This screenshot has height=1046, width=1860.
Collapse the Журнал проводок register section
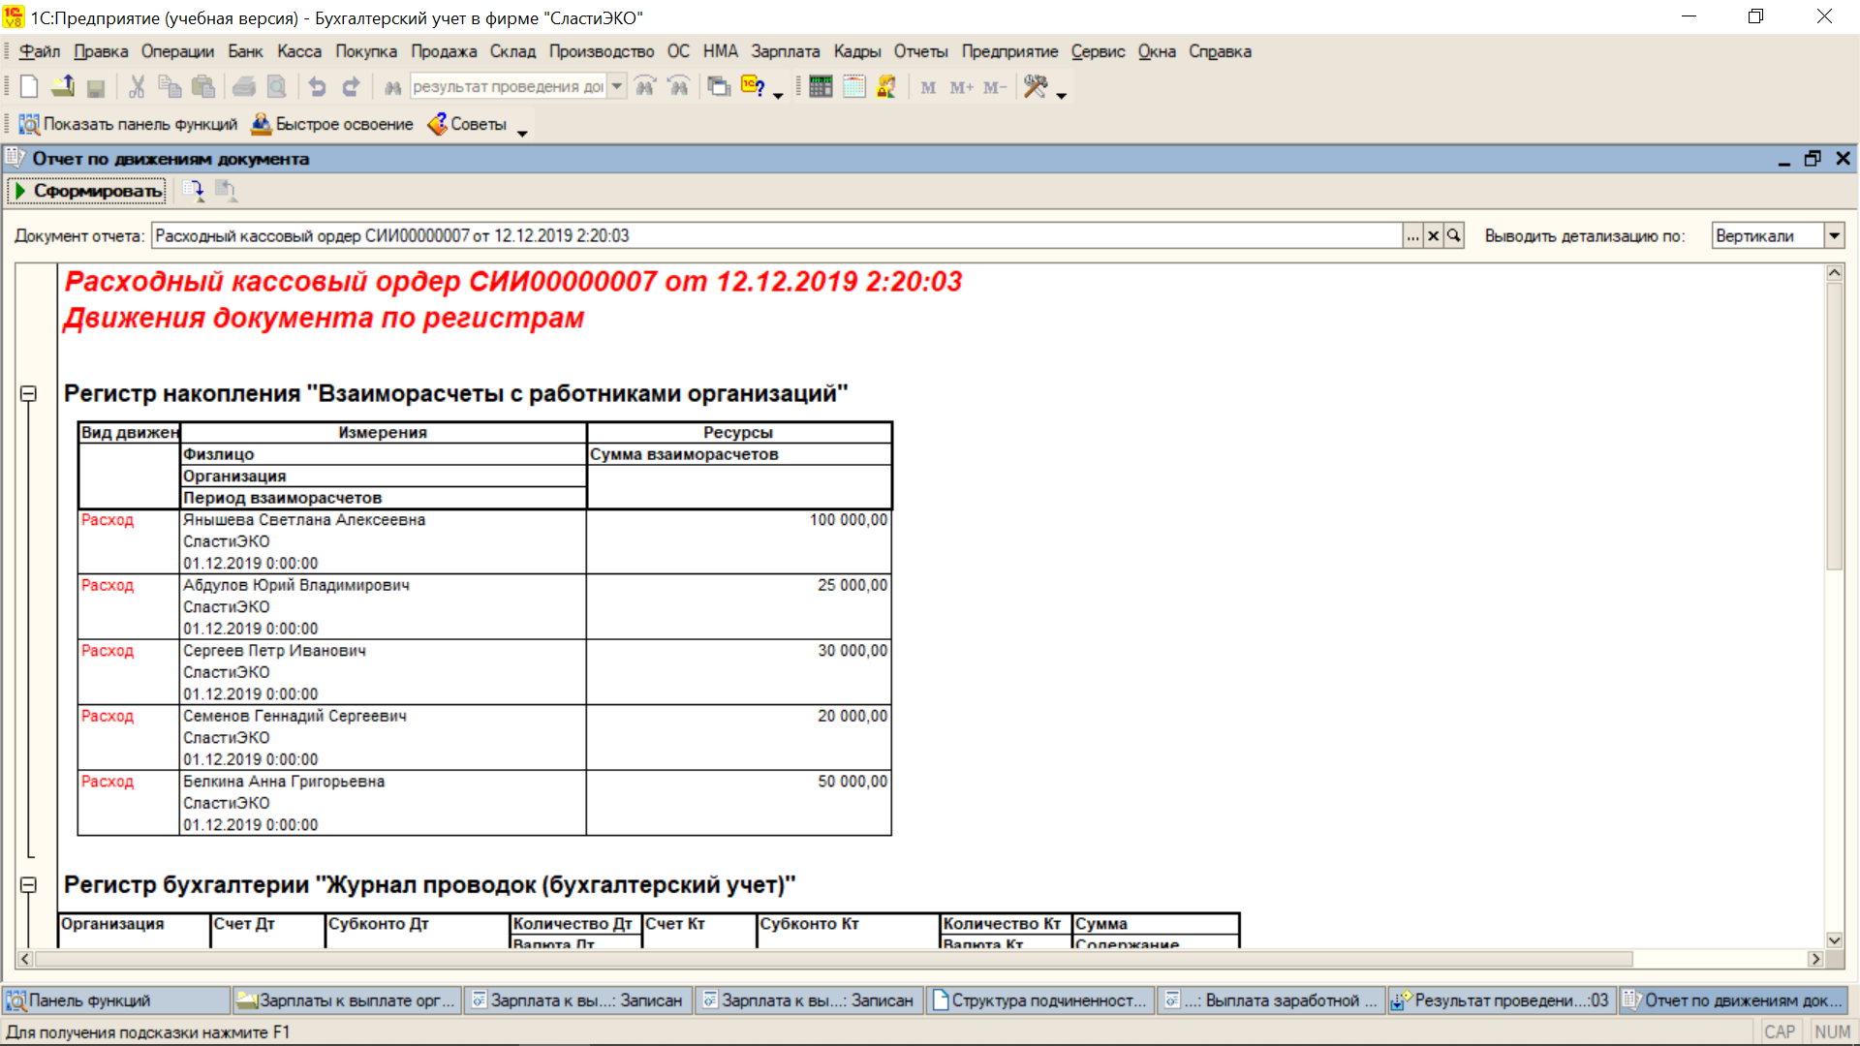(x=29, y=885)
